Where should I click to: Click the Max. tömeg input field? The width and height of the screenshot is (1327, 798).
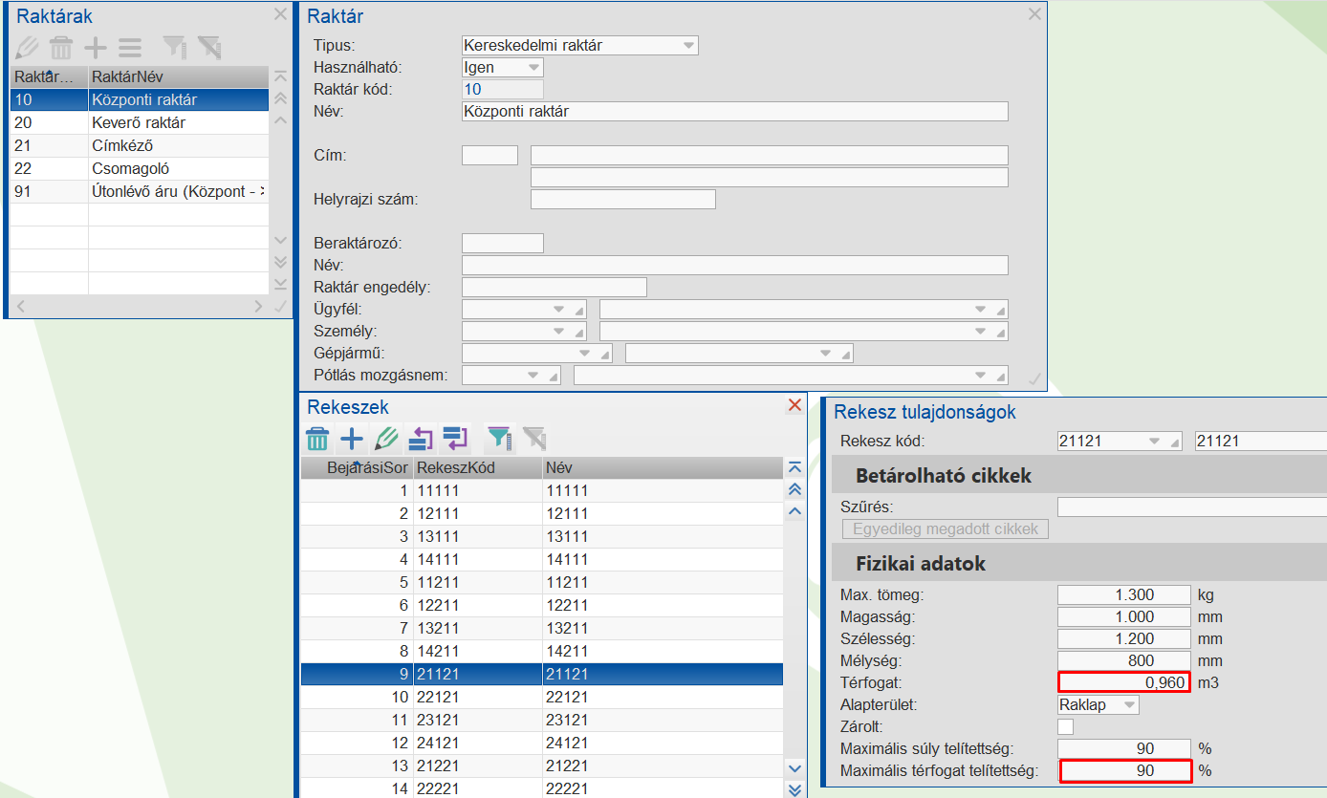click(1123, 594)
